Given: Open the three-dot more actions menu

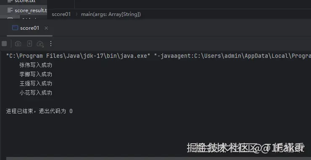Looking at the screenshot, I should (51, 44).
